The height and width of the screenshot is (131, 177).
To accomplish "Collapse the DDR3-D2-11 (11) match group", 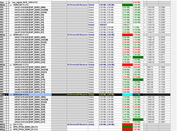I will coord(11,35).
